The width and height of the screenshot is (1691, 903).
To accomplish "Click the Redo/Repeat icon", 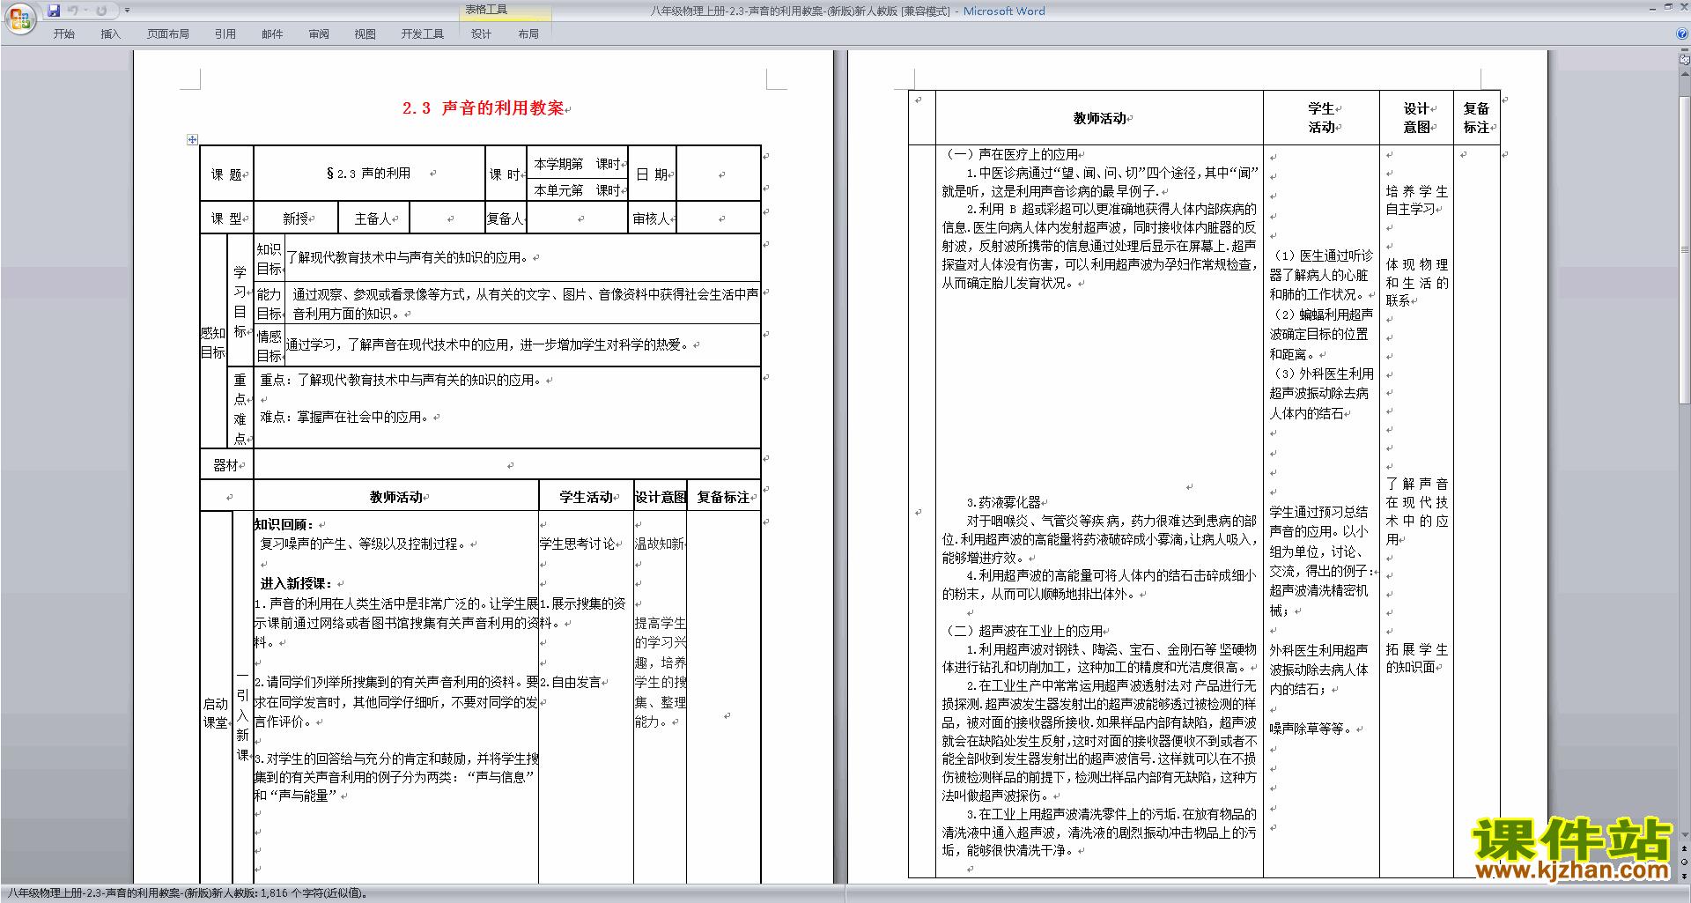I will (x=101, y=11).
